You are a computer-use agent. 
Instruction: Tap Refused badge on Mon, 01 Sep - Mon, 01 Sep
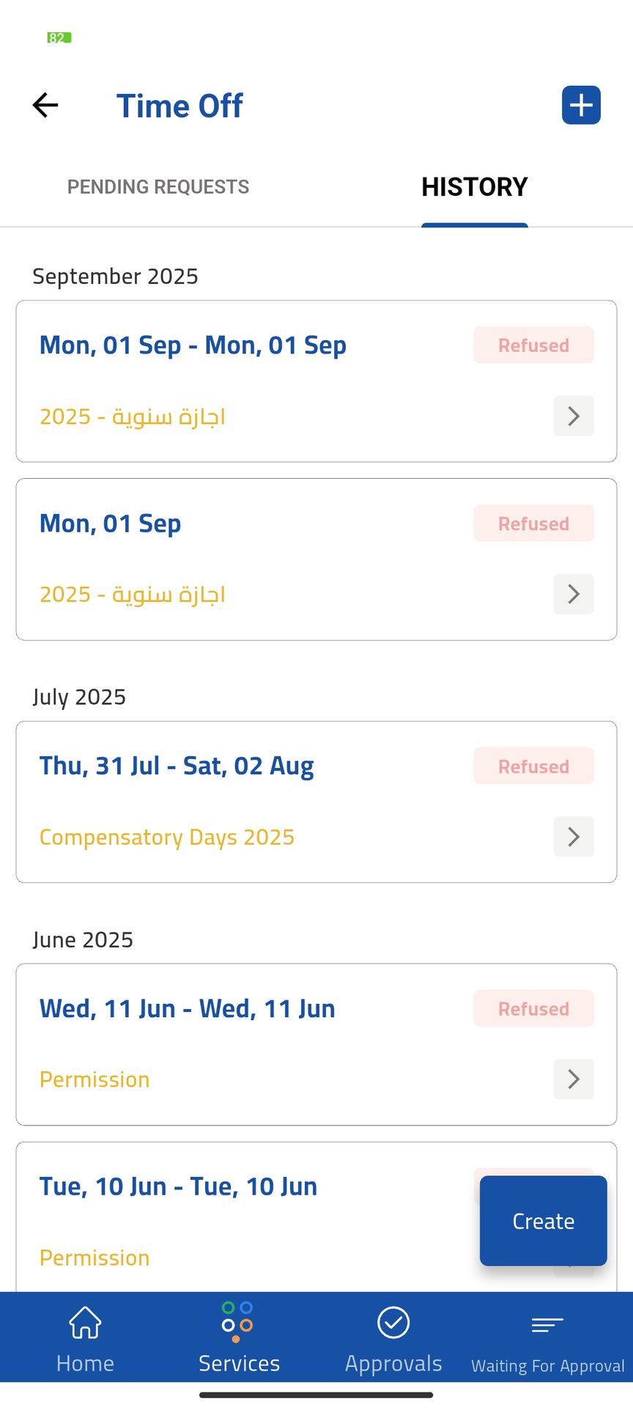[x=533, y=345]
